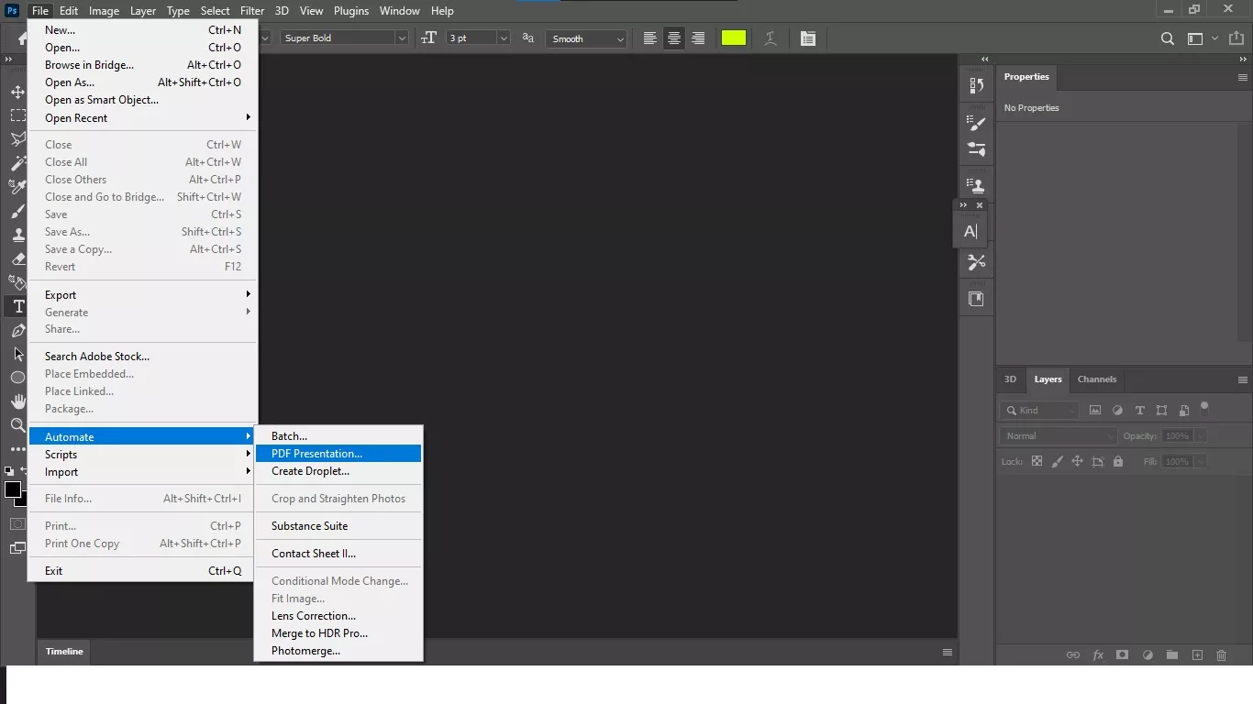Screen dimensions: 1253x704
Task: Select the Eraser tool
Action: [17, 258]
